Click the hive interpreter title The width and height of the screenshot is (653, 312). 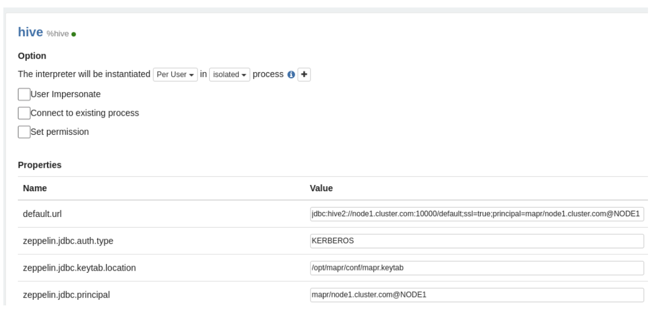coord(30,32)
